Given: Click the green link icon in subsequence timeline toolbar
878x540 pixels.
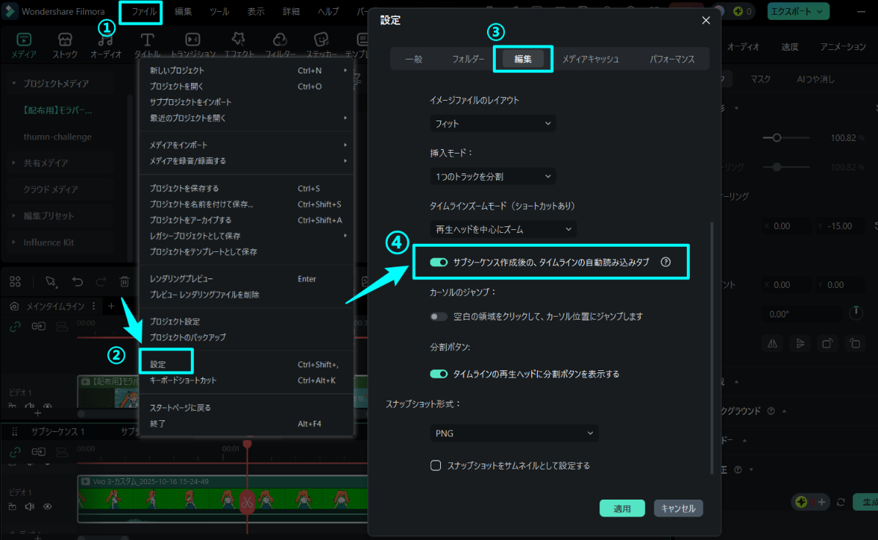Looking at the screenshot, I should point(15,451).
